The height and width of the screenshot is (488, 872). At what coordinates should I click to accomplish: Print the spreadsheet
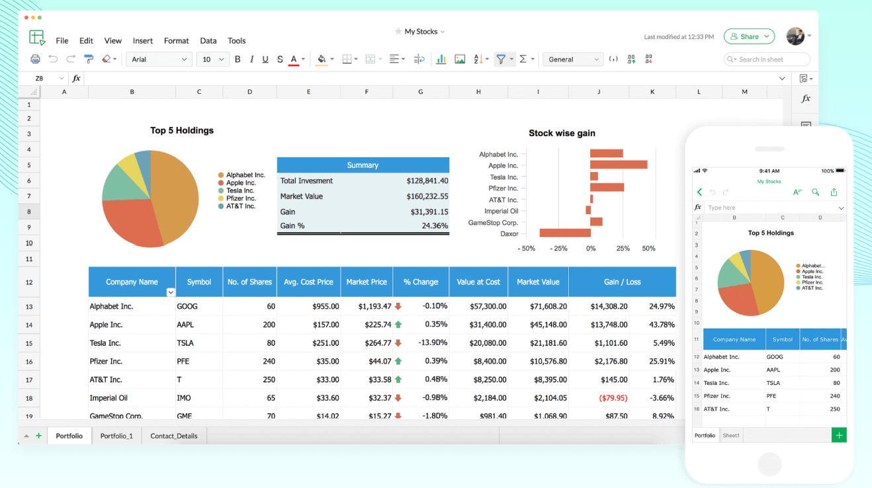pos(35,59)
